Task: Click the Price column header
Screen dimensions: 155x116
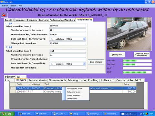Action: (129, 84)
